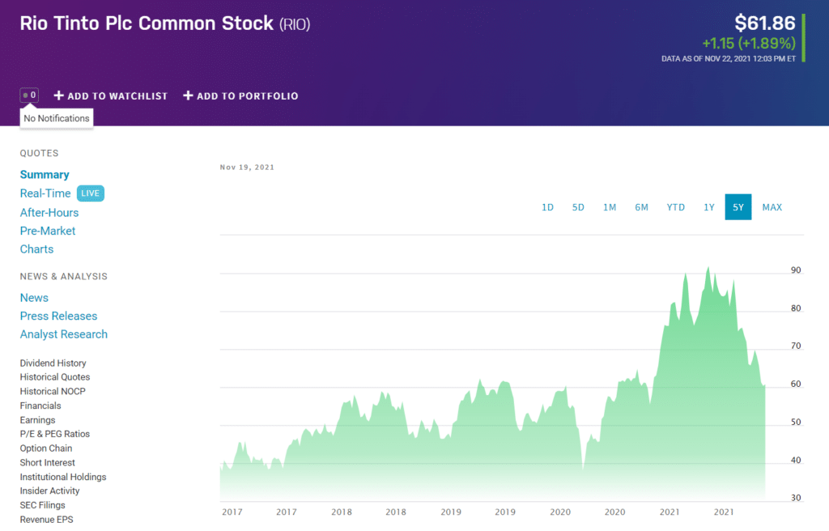Switch chart to MAX range
This screenshot has width=829, height=531.
click(x=772, y=207)
